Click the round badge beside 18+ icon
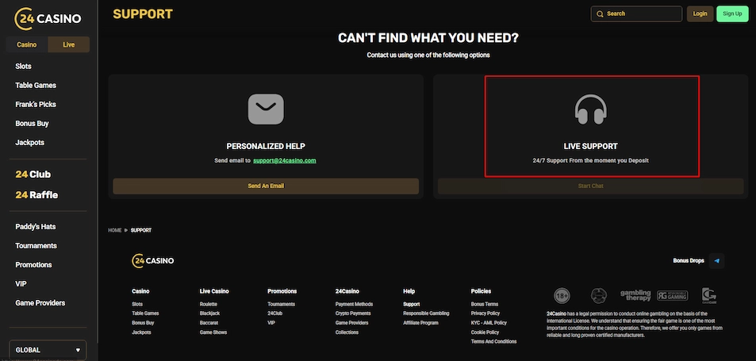The image size is (756, 361). 599,295
